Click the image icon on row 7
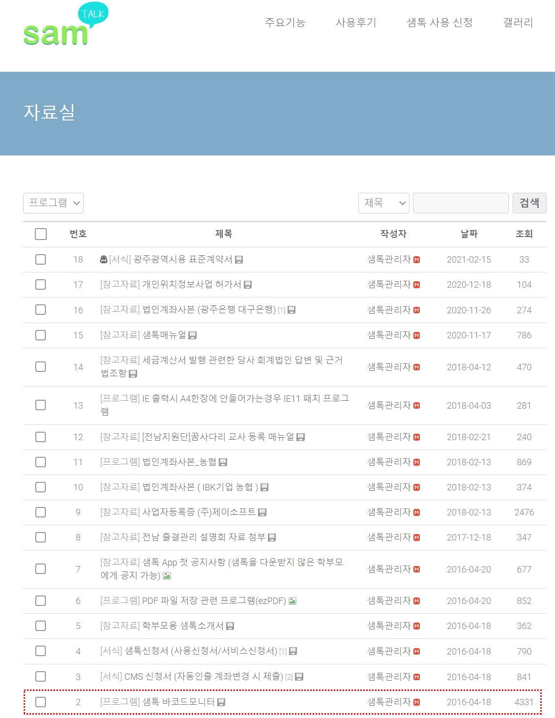Screen dimensions: 555x718 click(167, 575)
